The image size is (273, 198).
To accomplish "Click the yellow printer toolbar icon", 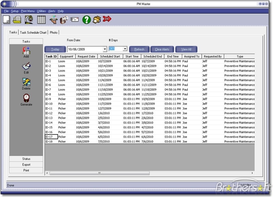I will (x=97, y=19).
